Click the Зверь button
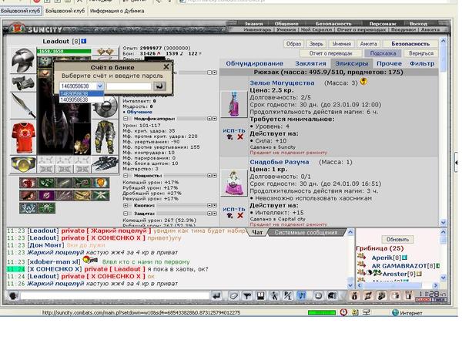 [316, 44]
